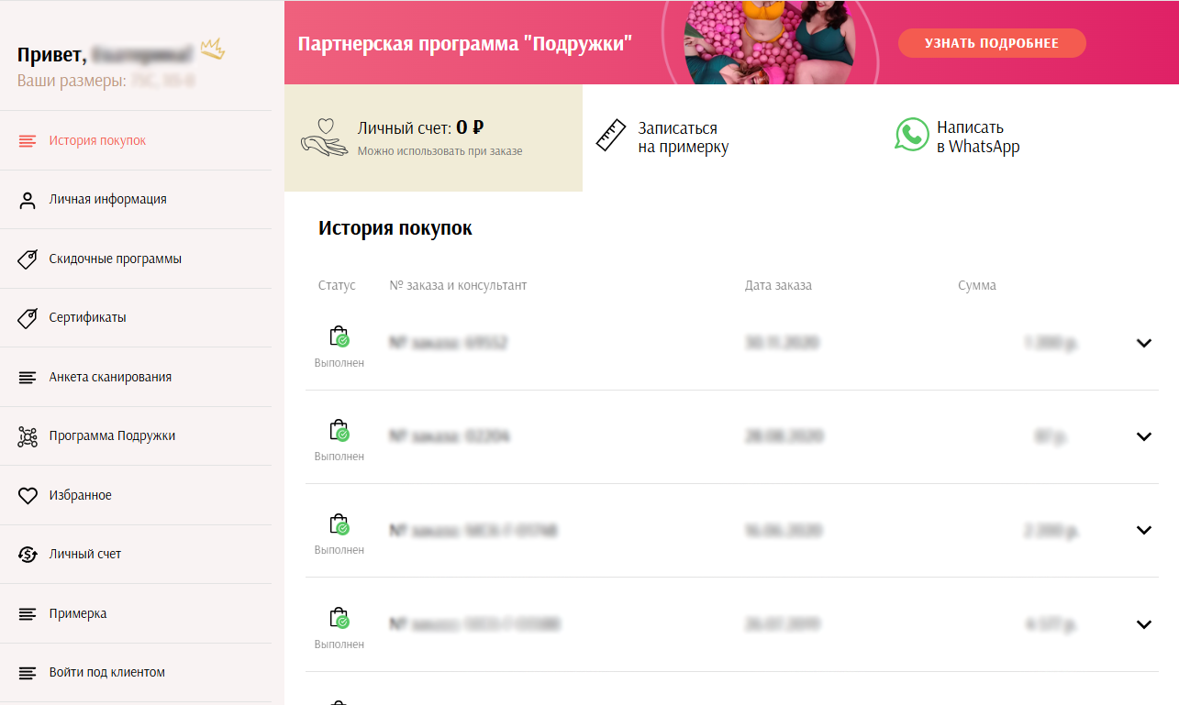The image size is (1179, 705).
Task: Select Примерка in the sidebar
Action: [x=78, y=614]
